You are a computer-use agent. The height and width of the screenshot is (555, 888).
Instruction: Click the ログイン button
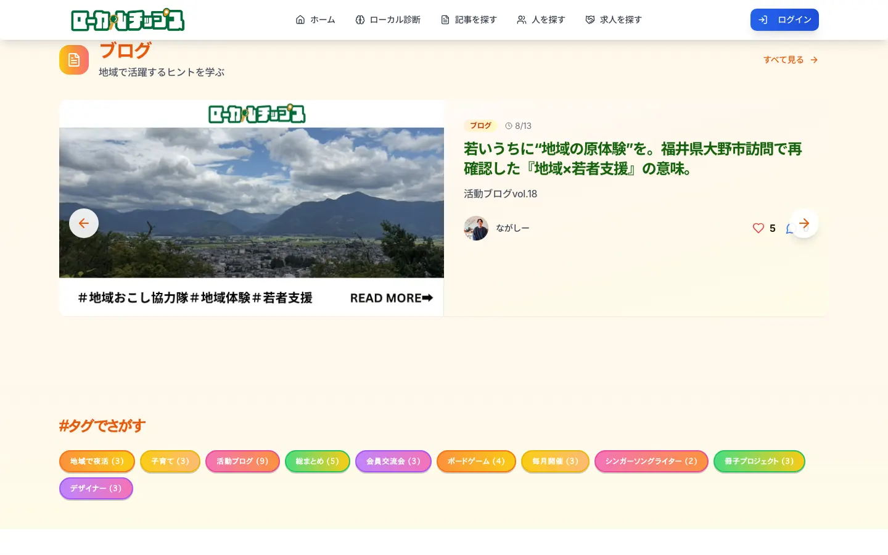click(x=784, y=20)
